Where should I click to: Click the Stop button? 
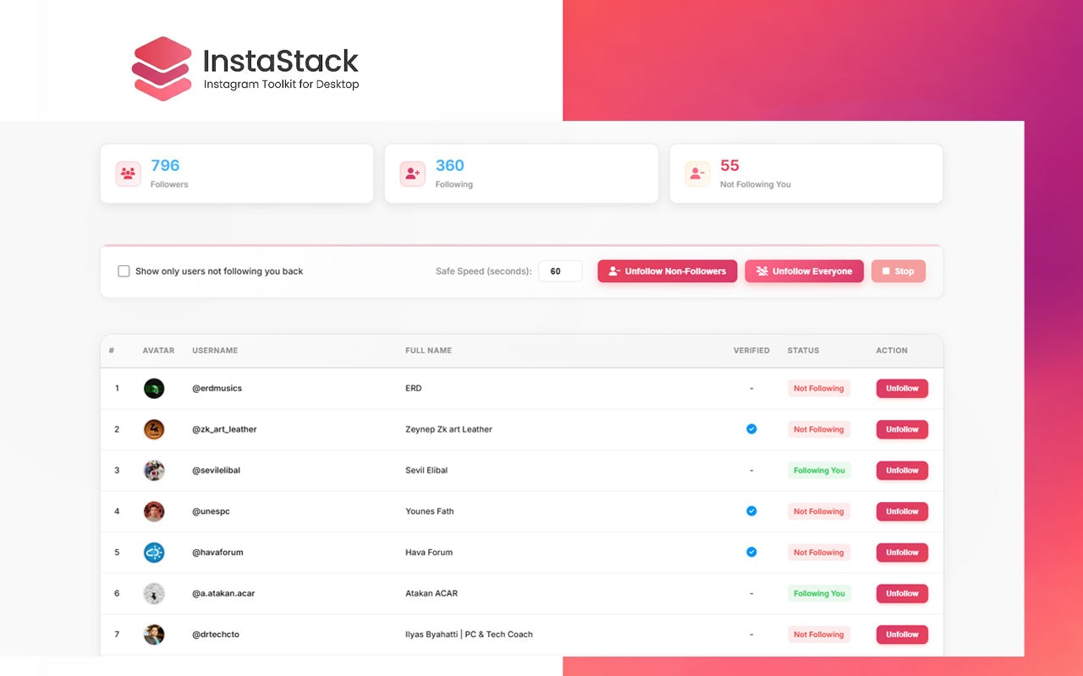click(898, 271)
